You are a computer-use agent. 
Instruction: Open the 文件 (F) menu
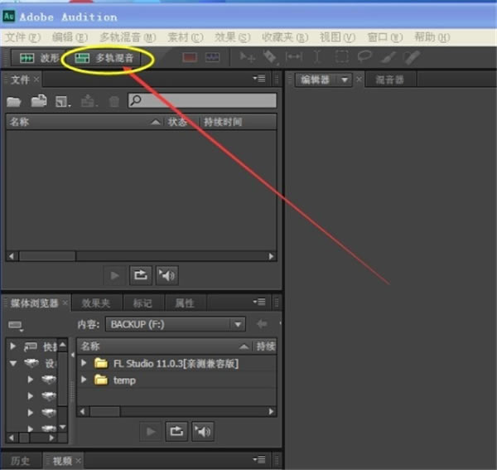23,37
